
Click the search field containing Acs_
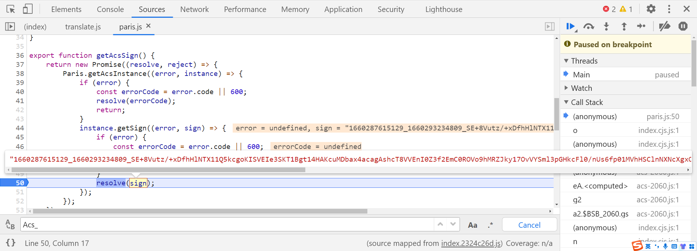pyautogui.click(x=227, y=224)
